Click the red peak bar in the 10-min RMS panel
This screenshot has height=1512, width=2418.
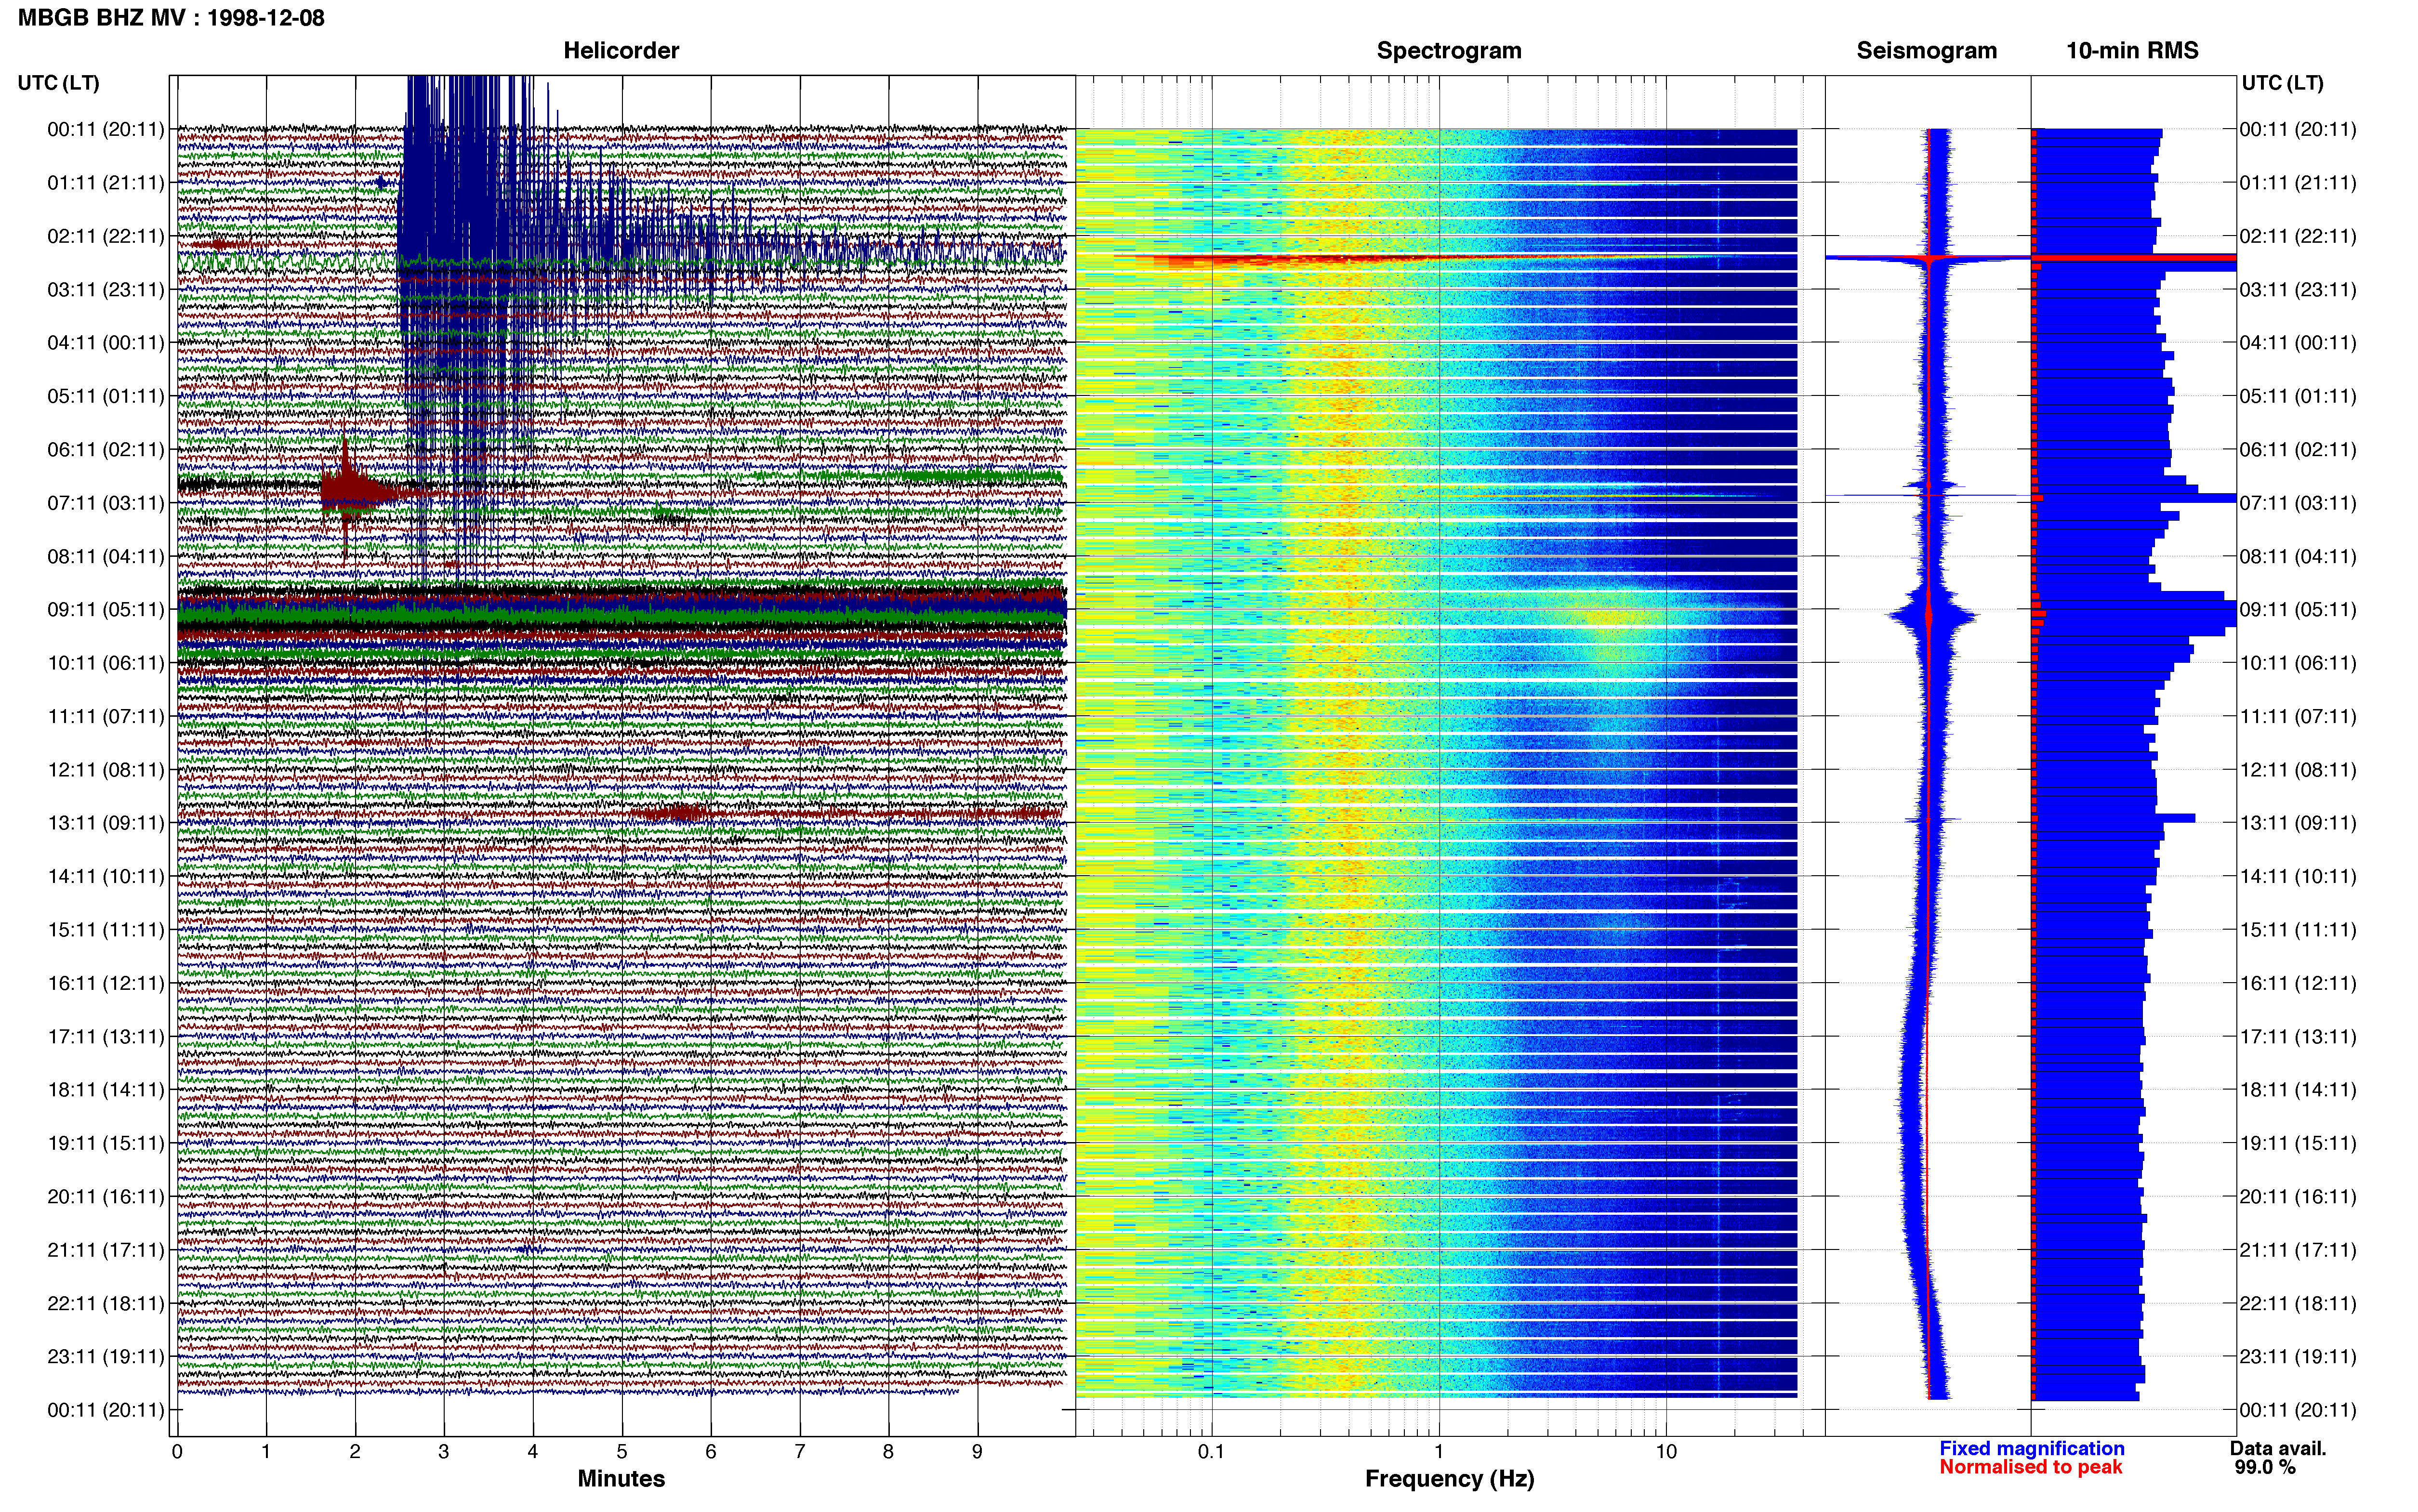(x=2134, y=258)
